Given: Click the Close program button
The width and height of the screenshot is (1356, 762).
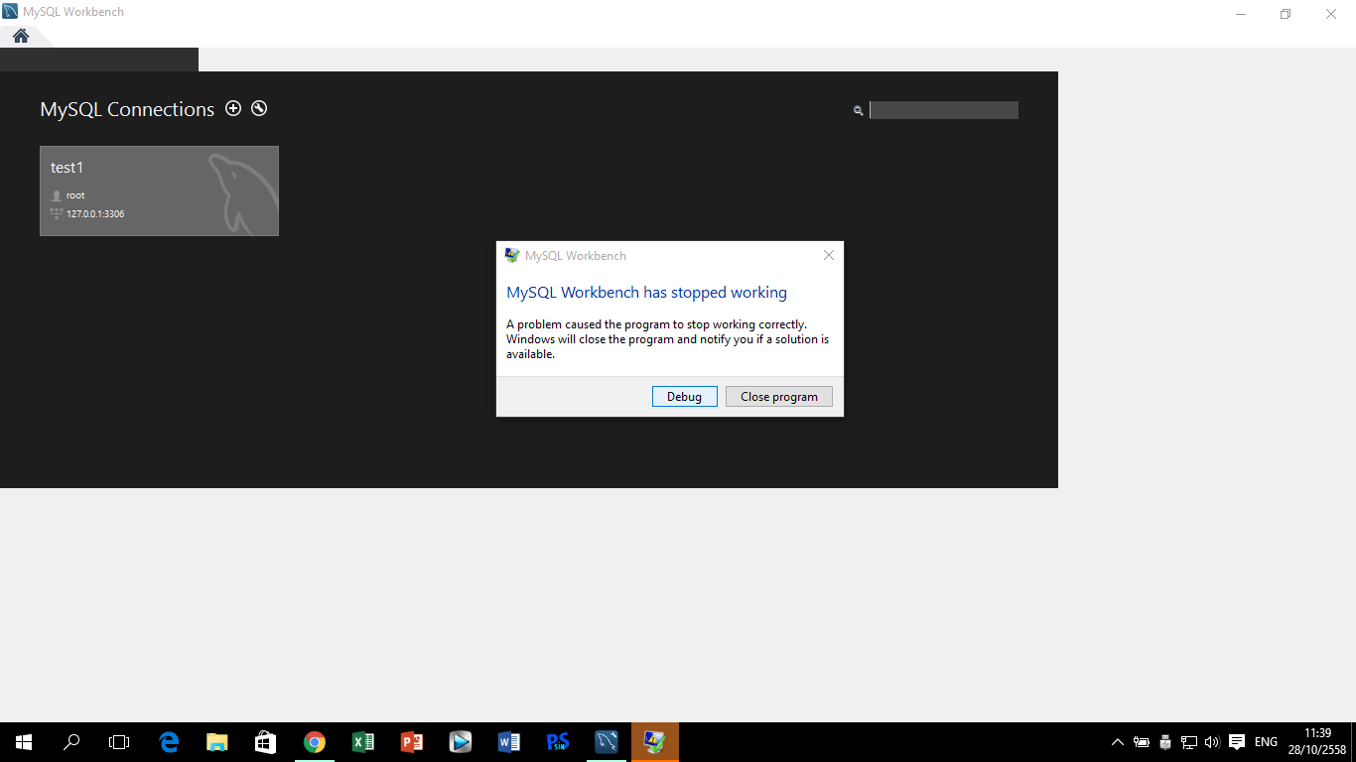Looking at the screenshot, I should pos(779,396).
